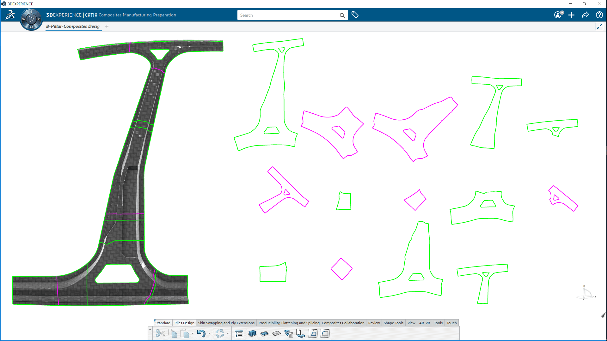Switch to the Plies Design tab
Screen dimensions: 607x341
[183, 323]
